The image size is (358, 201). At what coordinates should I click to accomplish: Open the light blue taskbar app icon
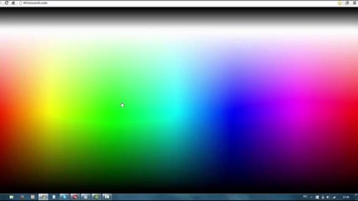pos(64,197)
